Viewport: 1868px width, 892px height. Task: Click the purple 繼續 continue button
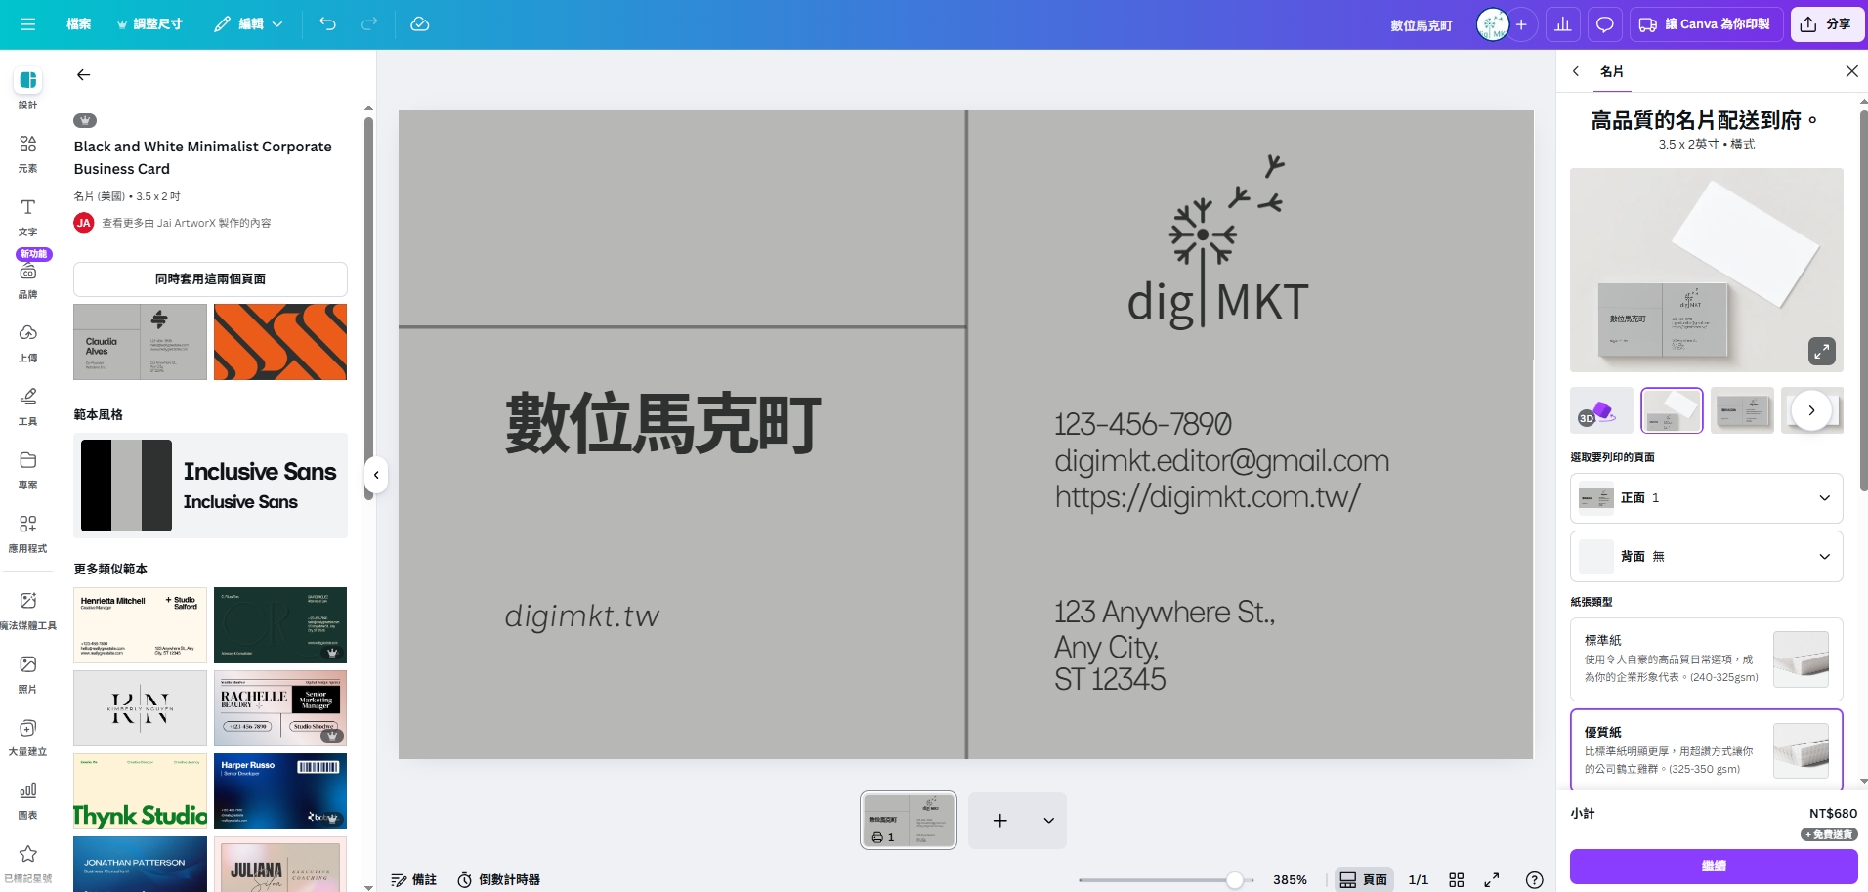click(x=1713, y=867)
